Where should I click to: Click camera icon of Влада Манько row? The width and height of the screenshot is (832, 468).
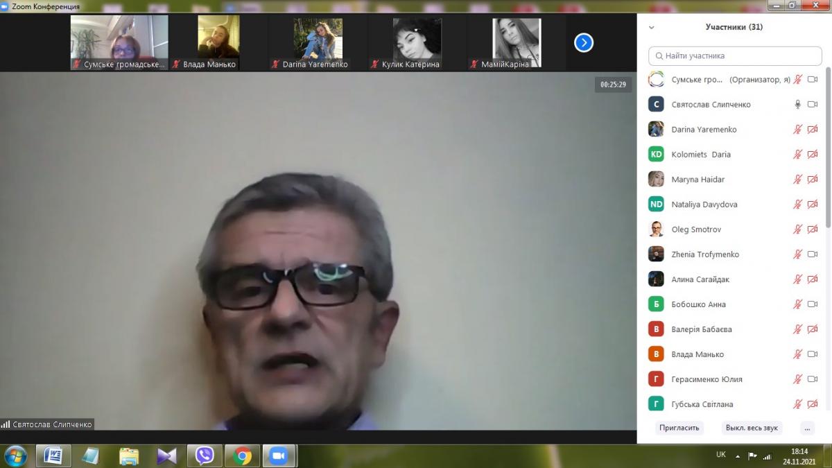813,354
